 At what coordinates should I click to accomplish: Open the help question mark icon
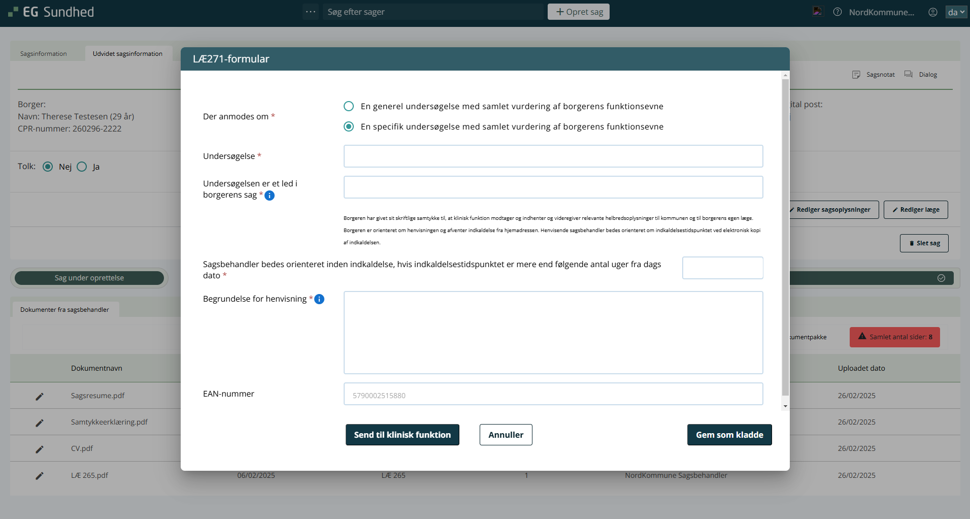(838, 12)
